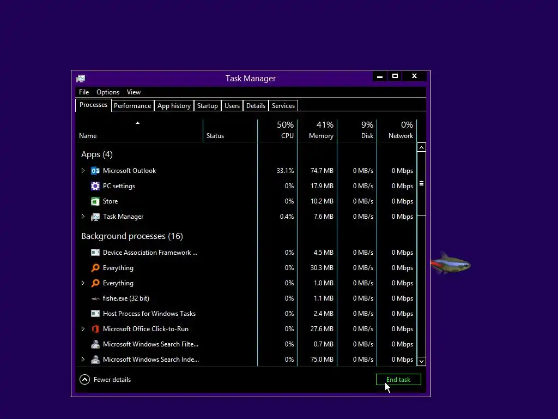The height and width of the screenshot is (419, 558).
Task: Sort processes by CPU column
Action: 277,130
